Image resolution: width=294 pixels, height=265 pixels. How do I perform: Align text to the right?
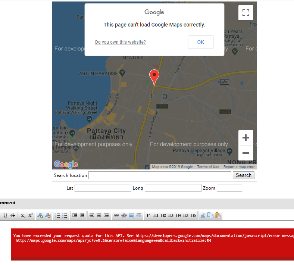tap(106, 215)
